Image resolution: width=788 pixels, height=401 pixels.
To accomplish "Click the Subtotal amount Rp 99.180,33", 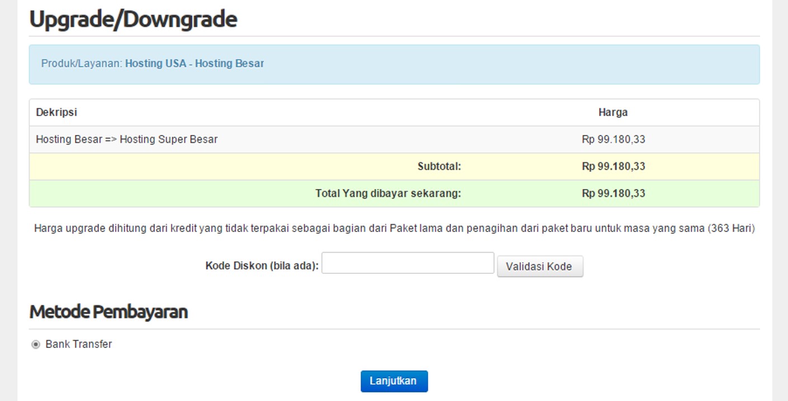I will pos(613,166).
